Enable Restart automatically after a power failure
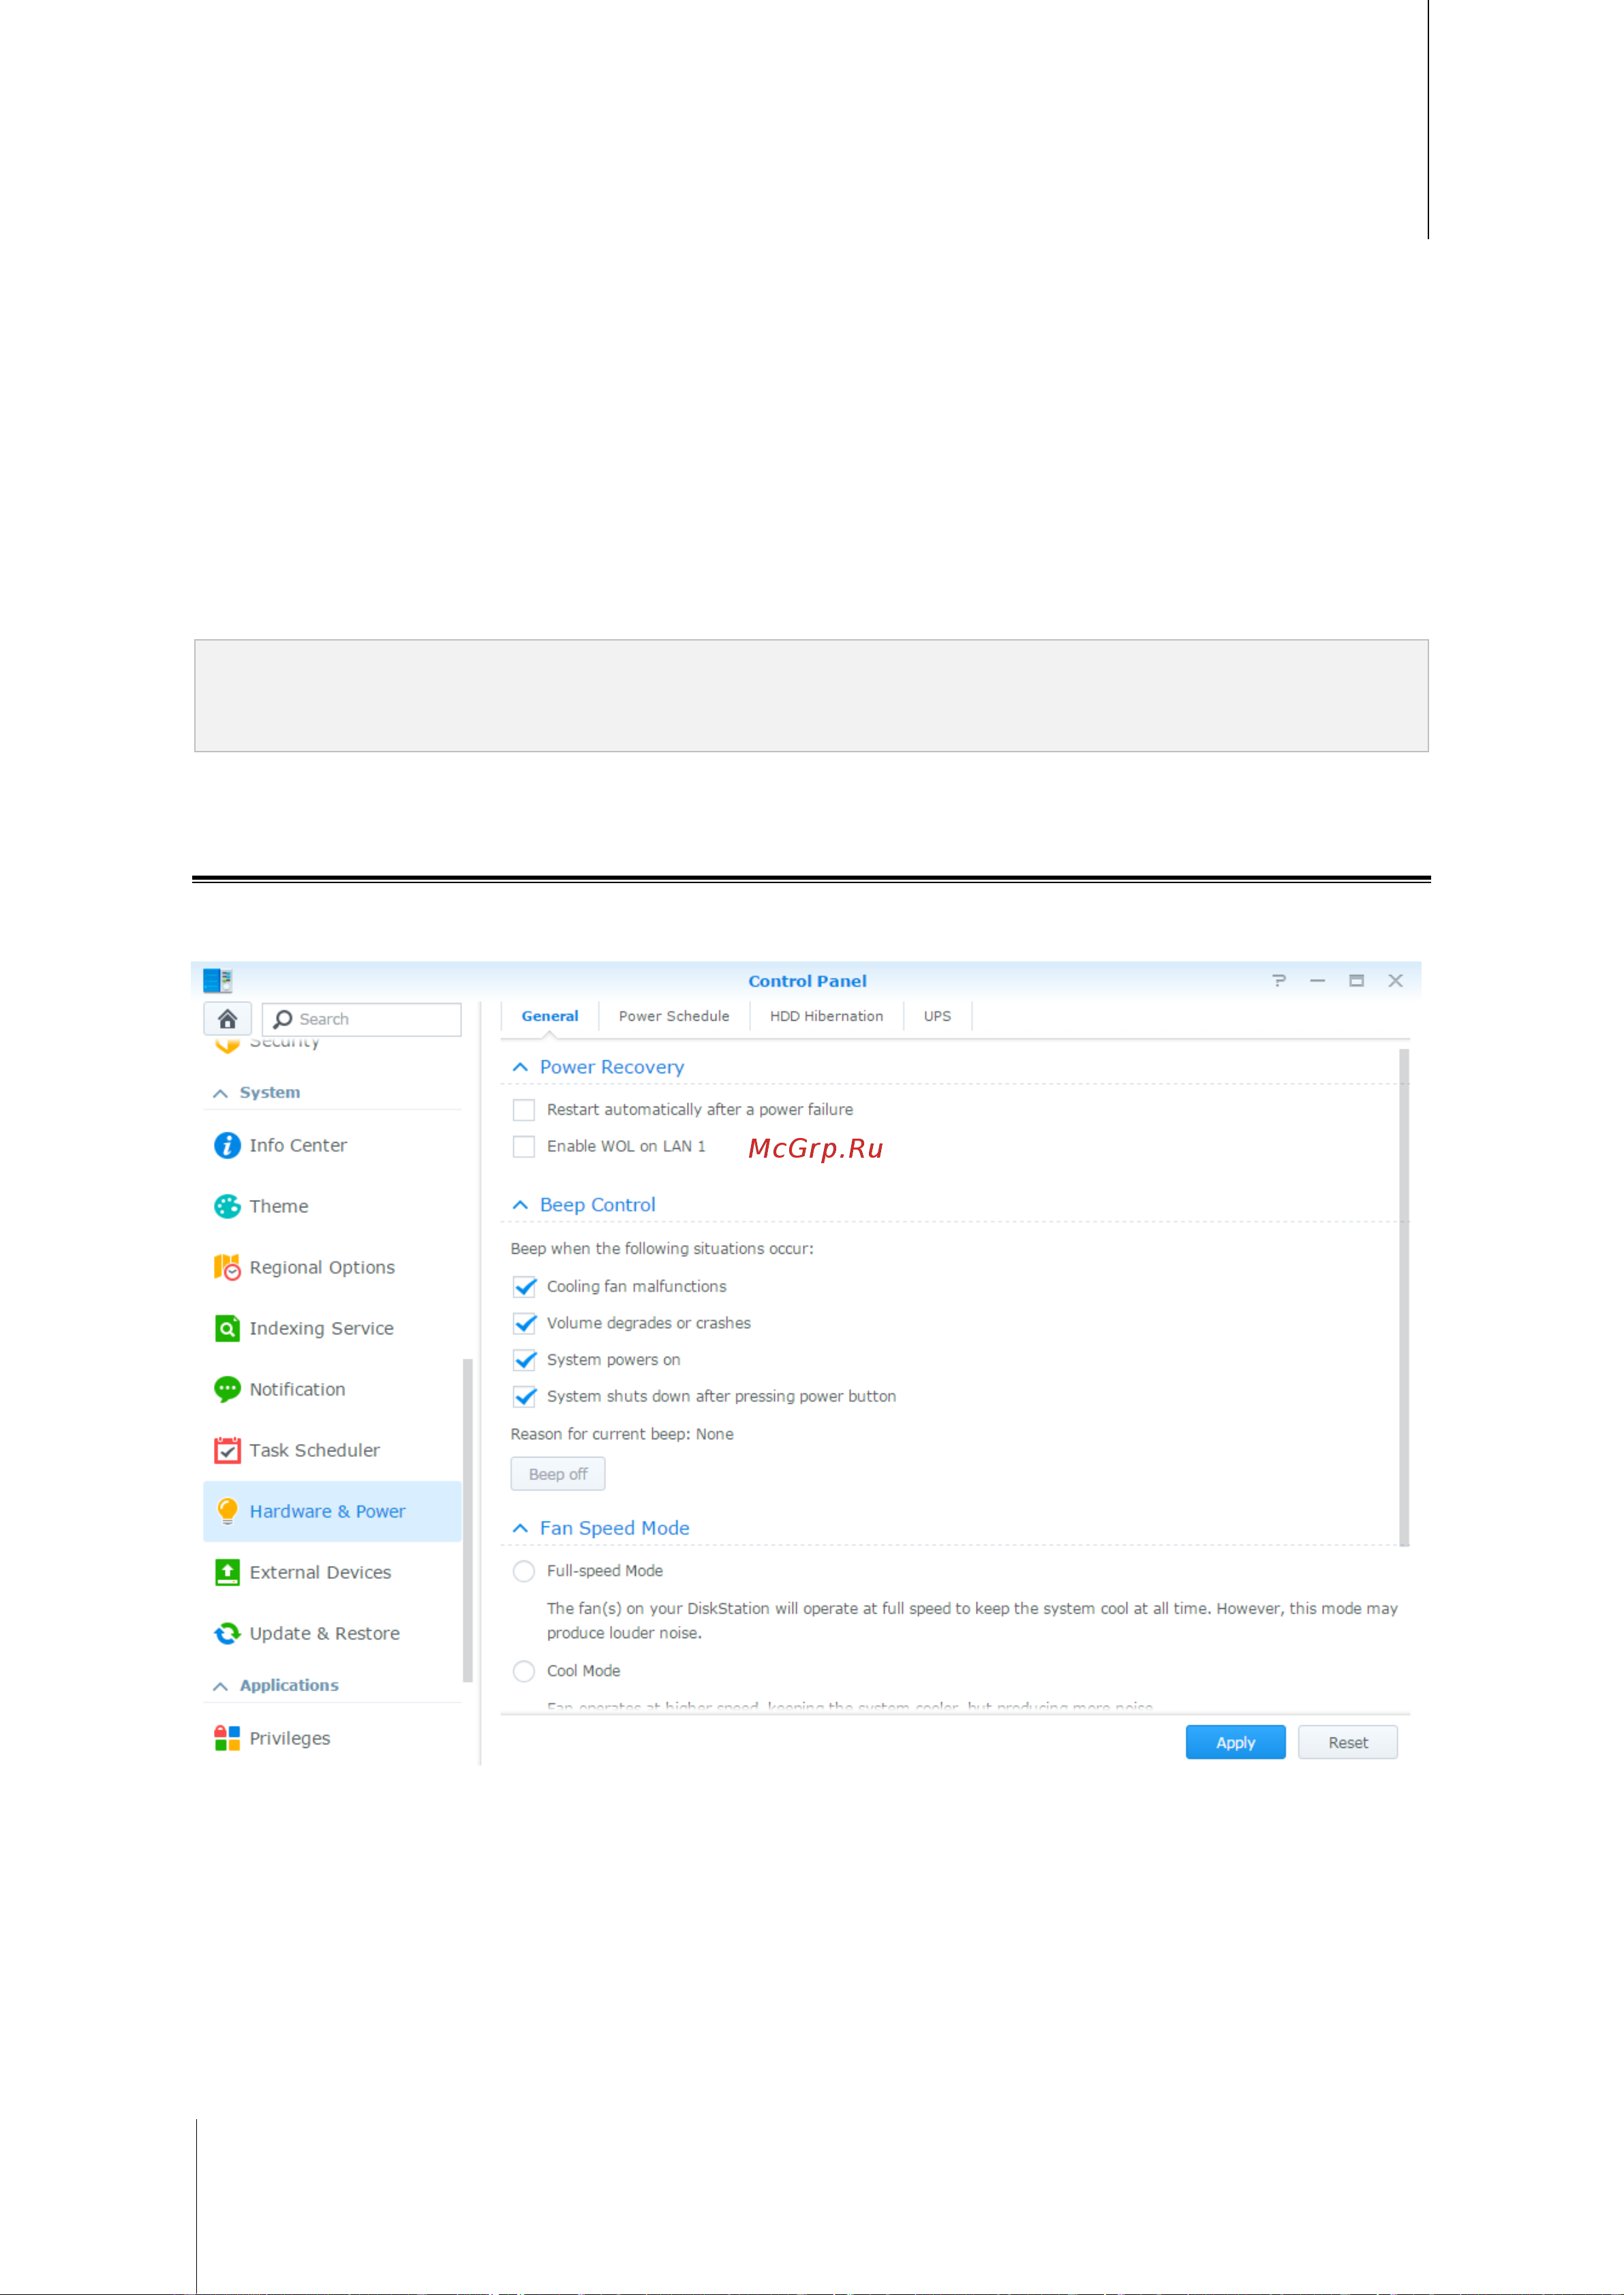Image resolution: width=1624 pixels, height=2295 pixels. coord(524,1109)
